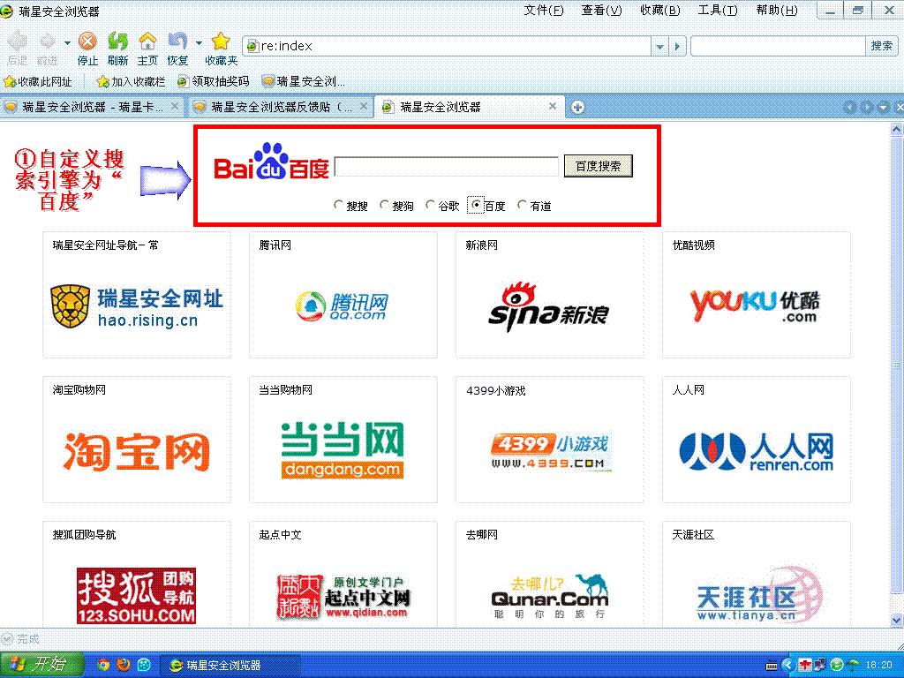
Task: Click the keyboard icon in taskbar
Action: 772,666
